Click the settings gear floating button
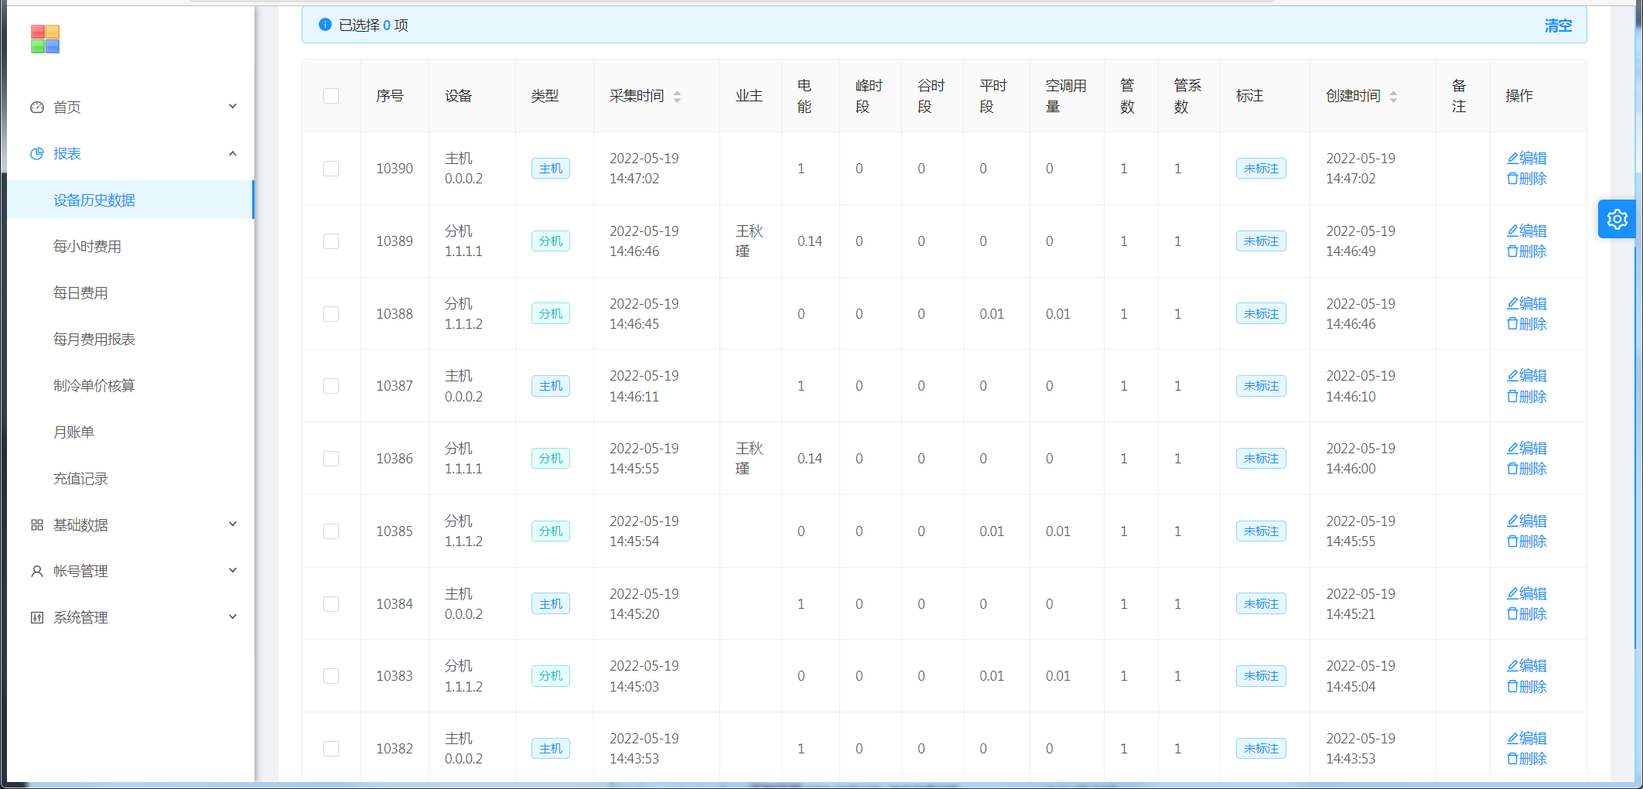 1617,220
